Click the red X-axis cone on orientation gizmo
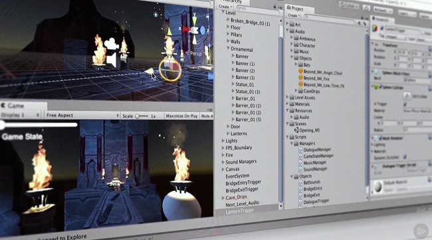The image size is (432, 240). [186, 29]
